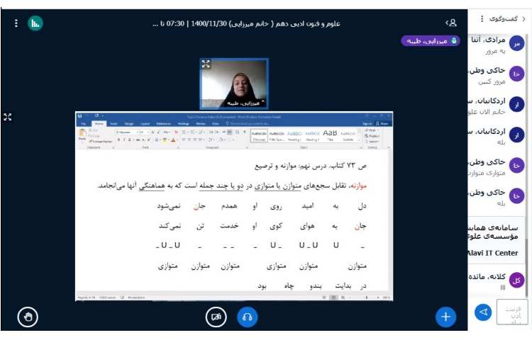Viewport: 532px width, 340px height.
Task: Apply the Normal style in Word
Action: pyautogui.click(x=259, y=135)
